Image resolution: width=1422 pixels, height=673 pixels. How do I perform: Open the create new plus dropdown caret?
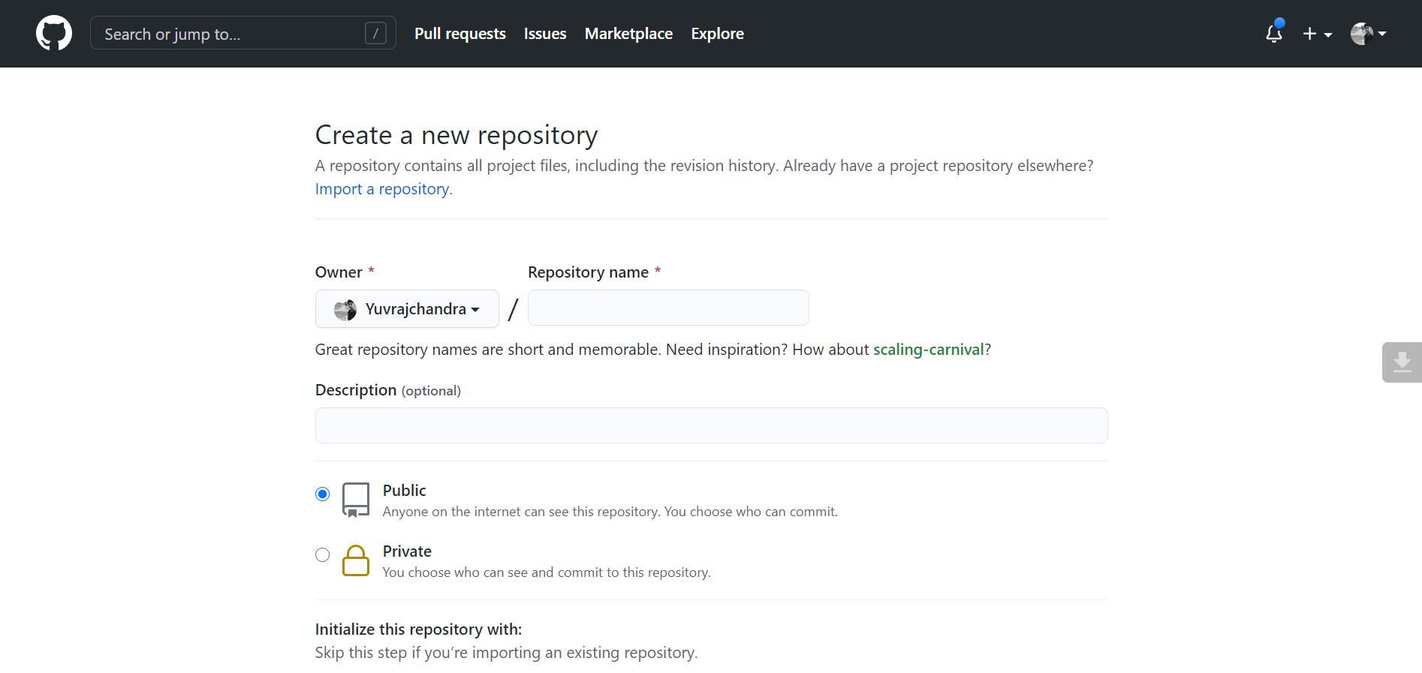tap(1328, 35)
